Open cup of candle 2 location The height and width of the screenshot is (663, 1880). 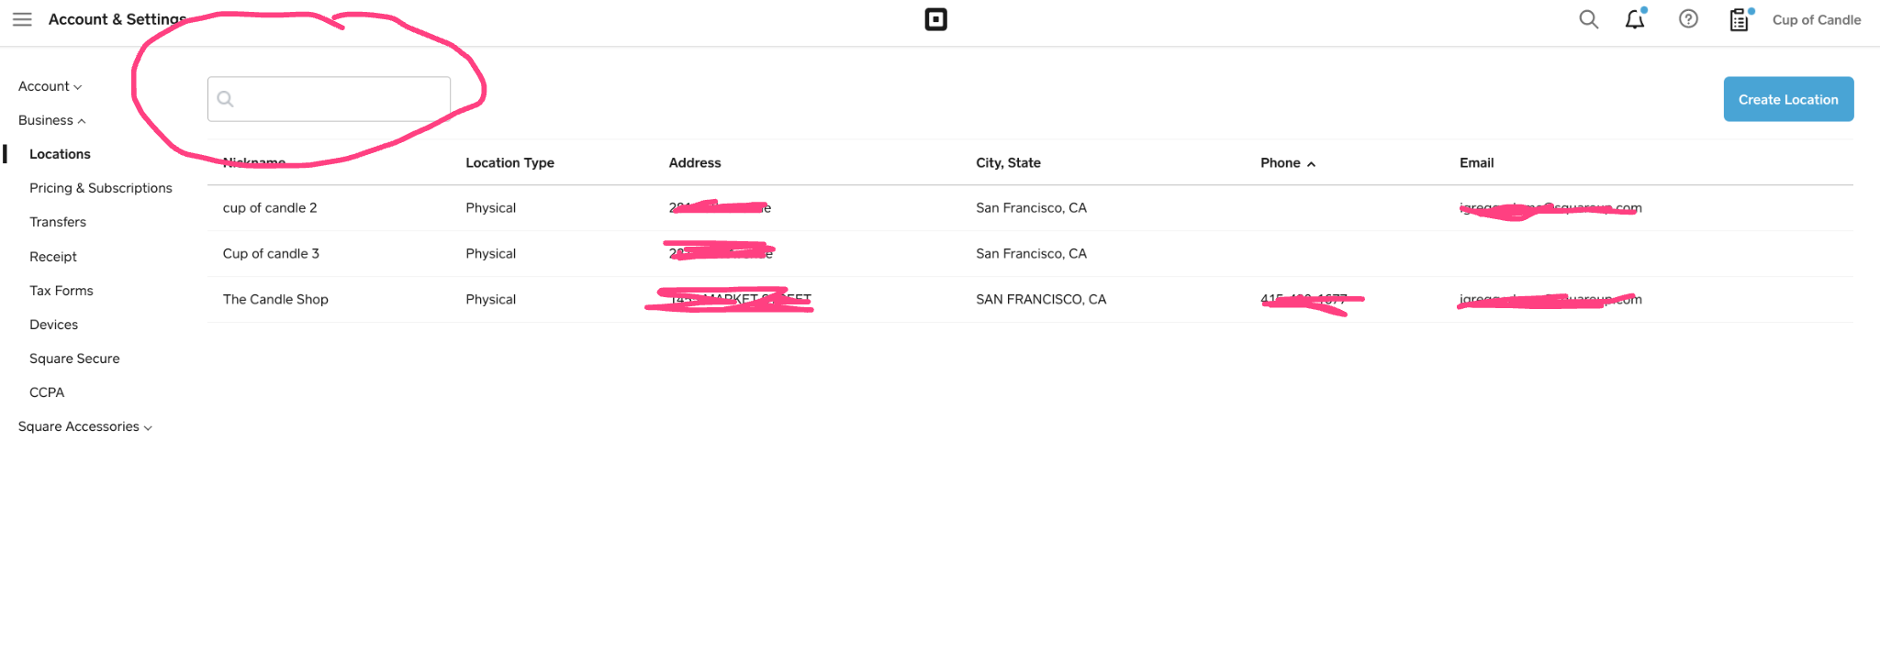[x=270, y=208]
